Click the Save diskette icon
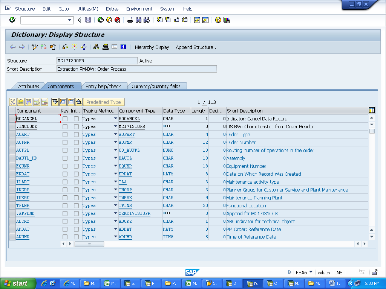 88,20
